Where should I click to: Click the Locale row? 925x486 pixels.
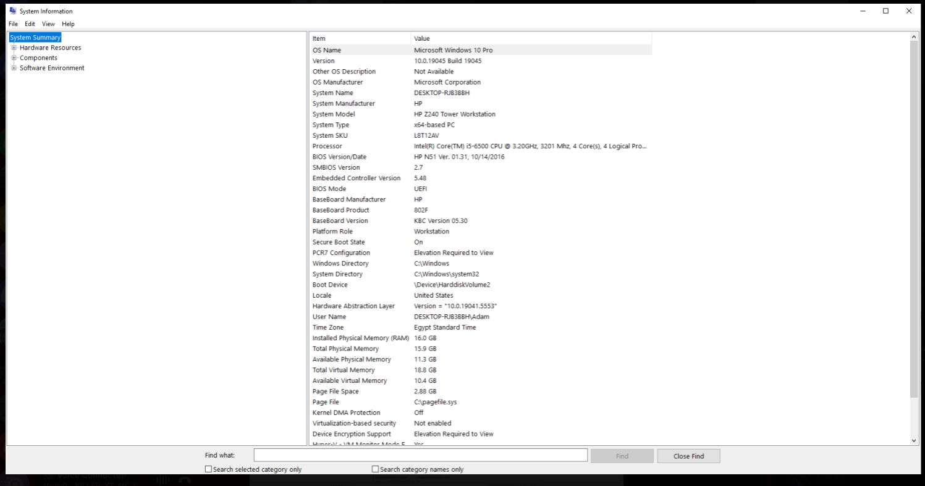(481, 295)
